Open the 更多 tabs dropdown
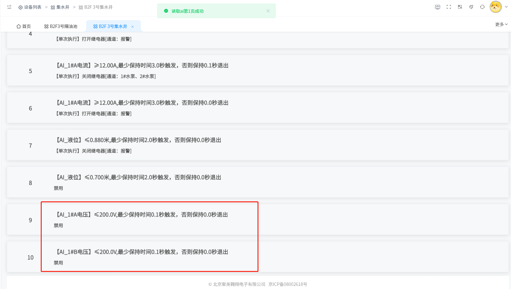The image size is (511, 289). (501, 24)
